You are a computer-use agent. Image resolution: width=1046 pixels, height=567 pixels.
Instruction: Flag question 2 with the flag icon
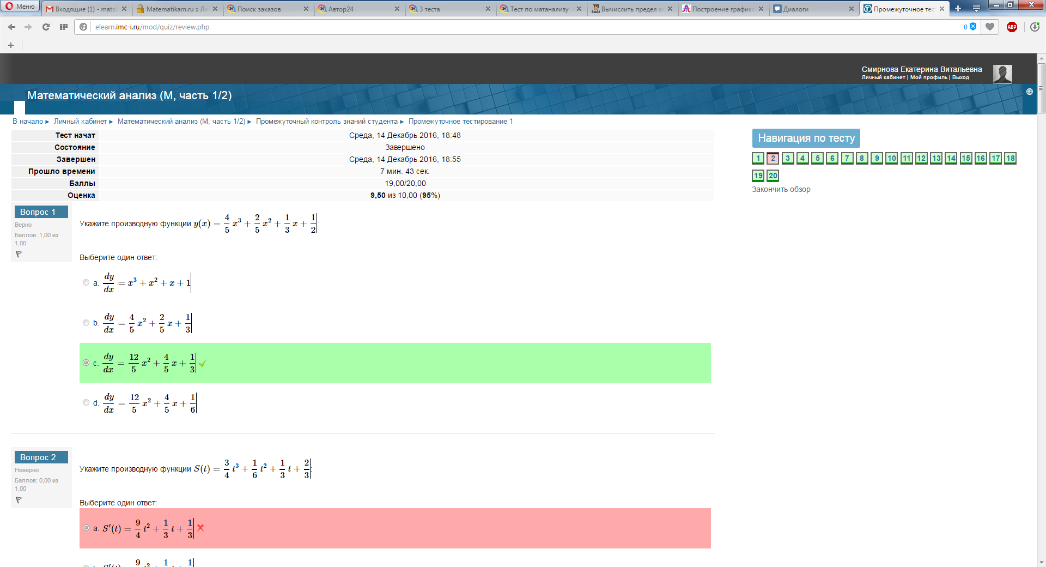[19, 500]
